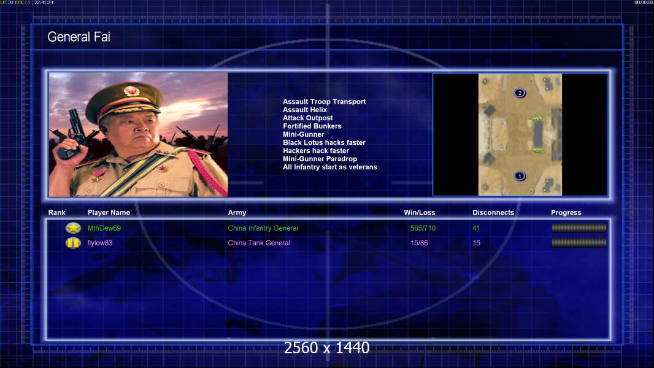Click 'All Infantry start as veterans' line

[330, 167]
